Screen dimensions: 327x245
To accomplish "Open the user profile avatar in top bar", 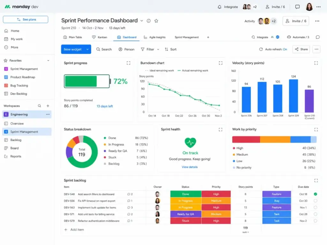I will 309,7.
